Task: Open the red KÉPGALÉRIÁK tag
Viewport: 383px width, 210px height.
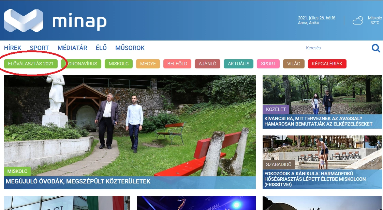Action: pyautogui.click(x=327, y=64)
